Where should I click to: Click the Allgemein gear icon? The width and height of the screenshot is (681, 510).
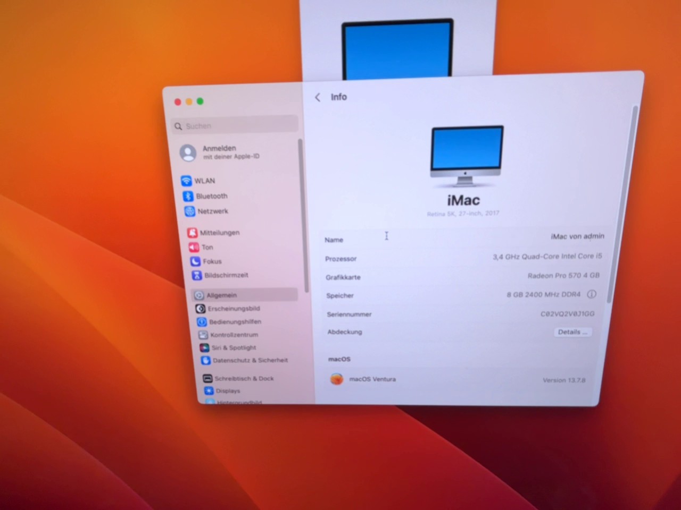pos(199,295)
